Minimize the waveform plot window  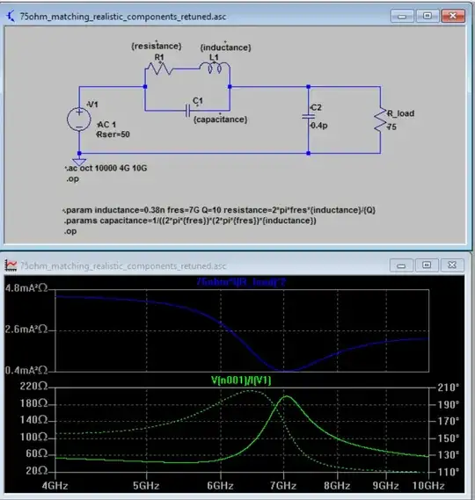point(402,265)
